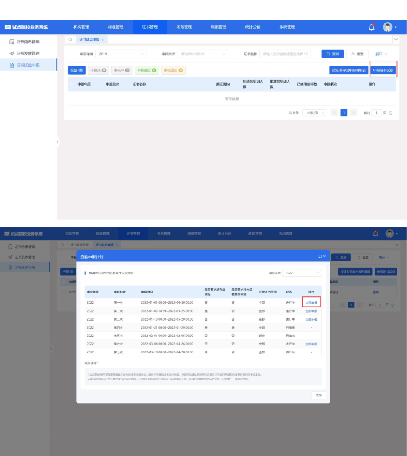The width and height of the screenshot is (407, 456).
Task: Open the tab list chevron at the lower screenshot's tab bar end
Action: 397,244
